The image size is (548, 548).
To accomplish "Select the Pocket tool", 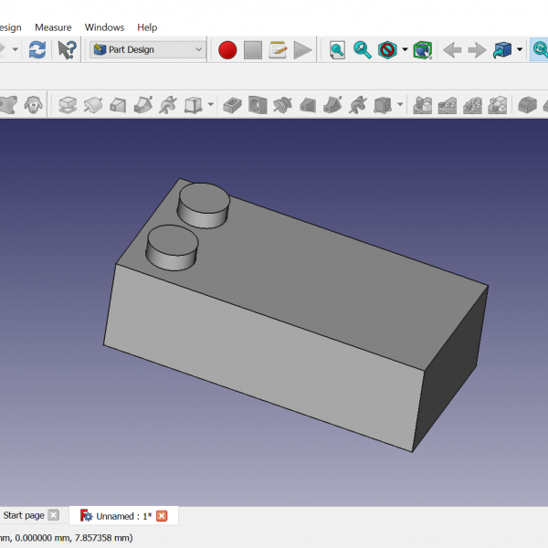I will pyautogui.click(x=233, y=105).
